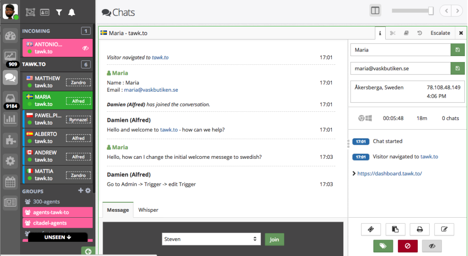Open the inbox tray icon with 9184 badge
The height and width of the screenshot is (256, 468).
10,98
